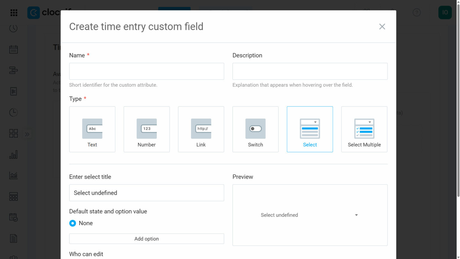Open the dashboard squares icon in sidebar
The width and height of the screenshot is (460, 259).
click(x=13, y=133)
